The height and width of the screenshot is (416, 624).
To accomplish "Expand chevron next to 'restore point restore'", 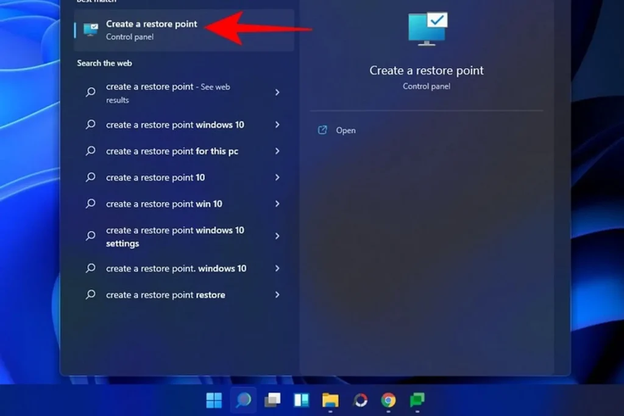I will 277,295.
